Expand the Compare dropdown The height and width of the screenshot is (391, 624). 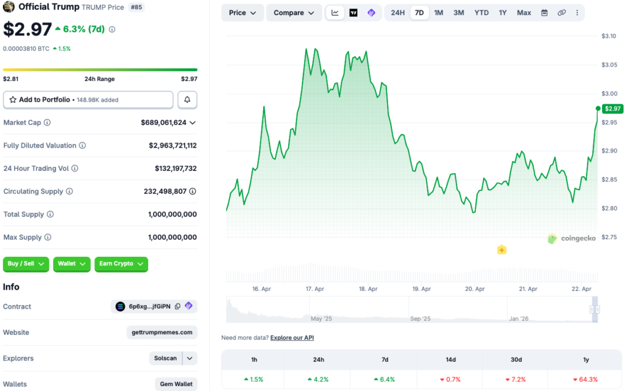(294, 13)
